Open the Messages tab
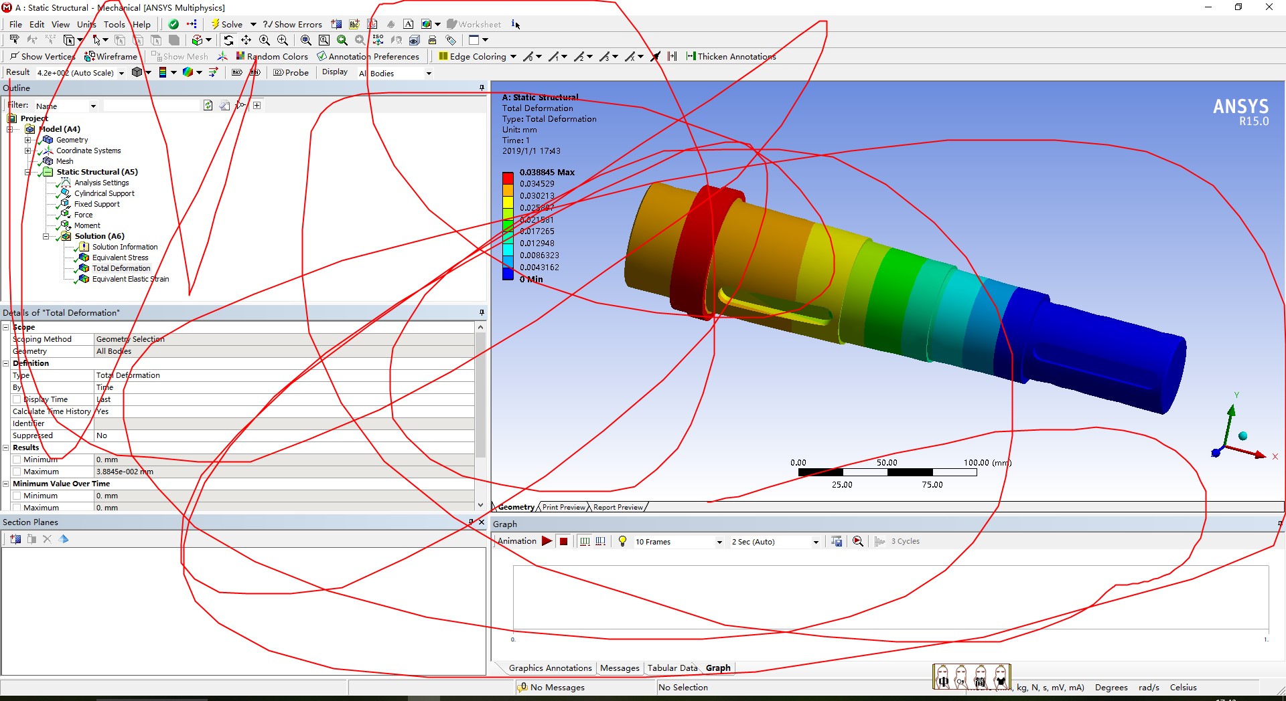 620,668
